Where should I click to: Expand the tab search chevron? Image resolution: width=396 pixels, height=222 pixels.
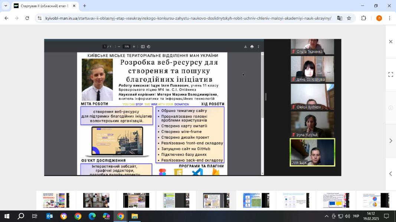click(6, 6)
